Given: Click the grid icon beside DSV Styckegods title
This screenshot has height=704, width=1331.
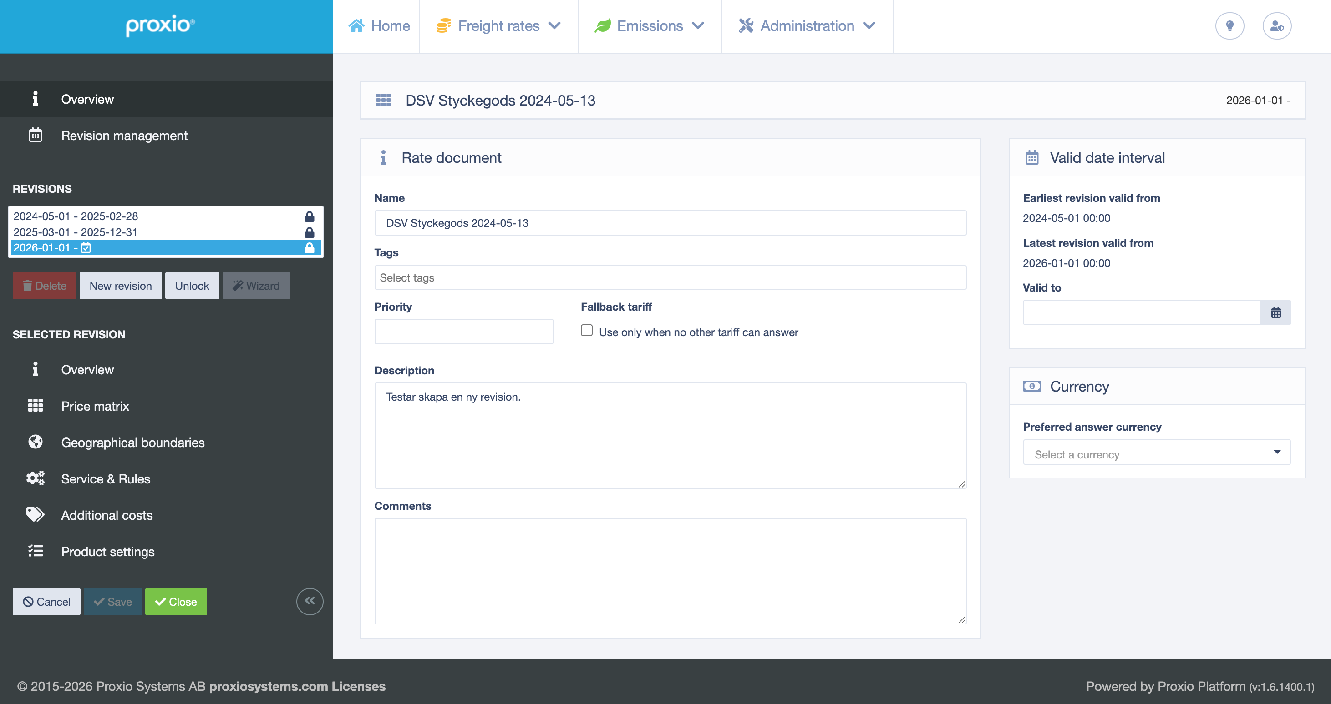Looking at the screenshot, I should [x=383, y=100].
